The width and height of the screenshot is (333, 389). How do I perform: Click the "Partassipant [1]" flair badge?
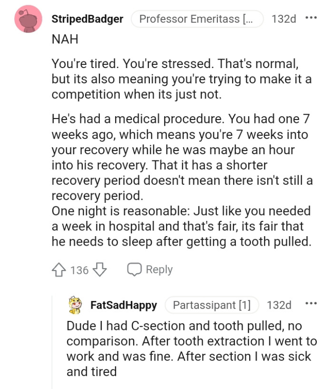[x=212, y=305]
